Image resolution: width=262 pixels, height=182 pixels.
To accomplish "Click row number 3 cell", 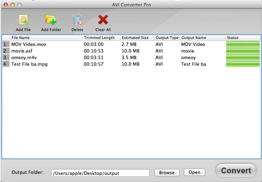I will point(6,58).
